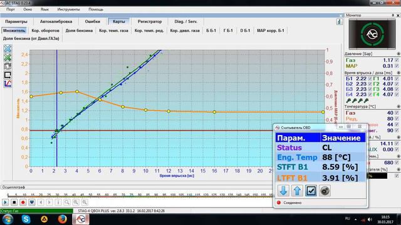Image resolution: width=401 pixels, height=225 pixels.
Task: Collapse the Давление [Бар] section
Action: tap(398, 54)
